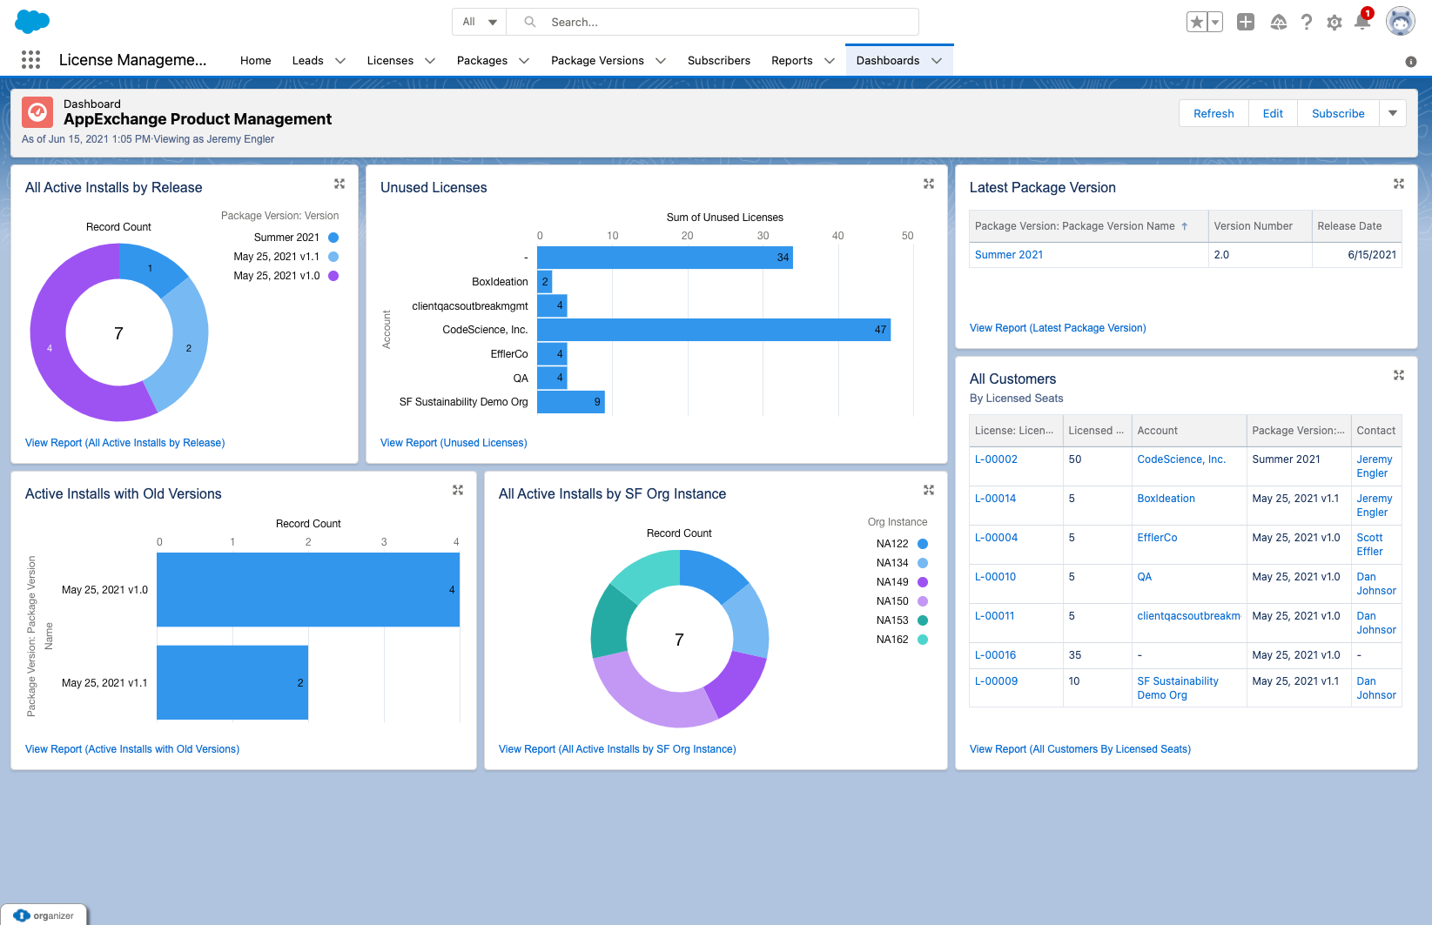Open the Trailhead guidance icon

point(1278,23)
